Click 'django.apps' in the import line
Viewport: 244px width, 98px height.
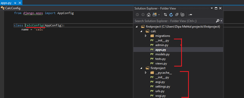[x=33, y=13]
